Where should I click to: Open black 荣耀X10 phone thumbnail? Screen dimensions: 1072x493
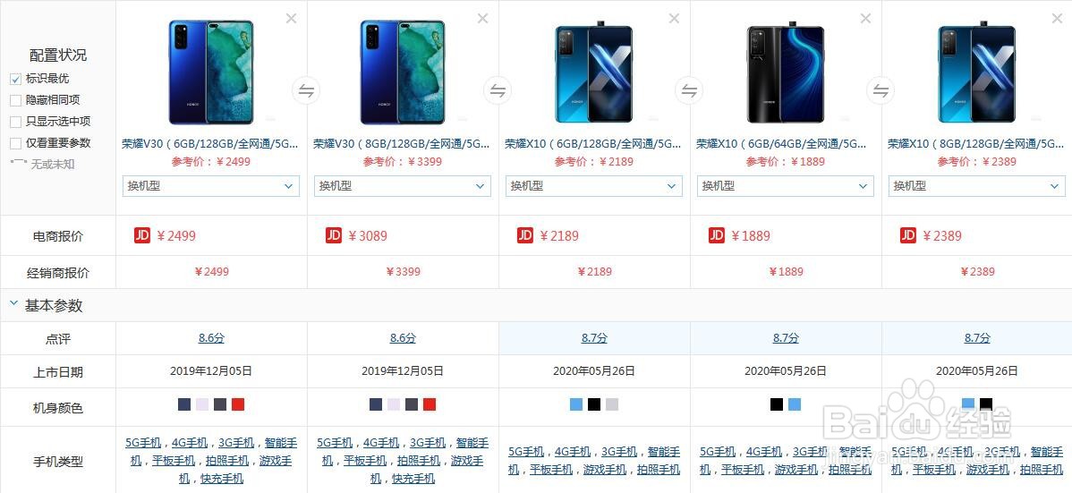click(786, 73)
